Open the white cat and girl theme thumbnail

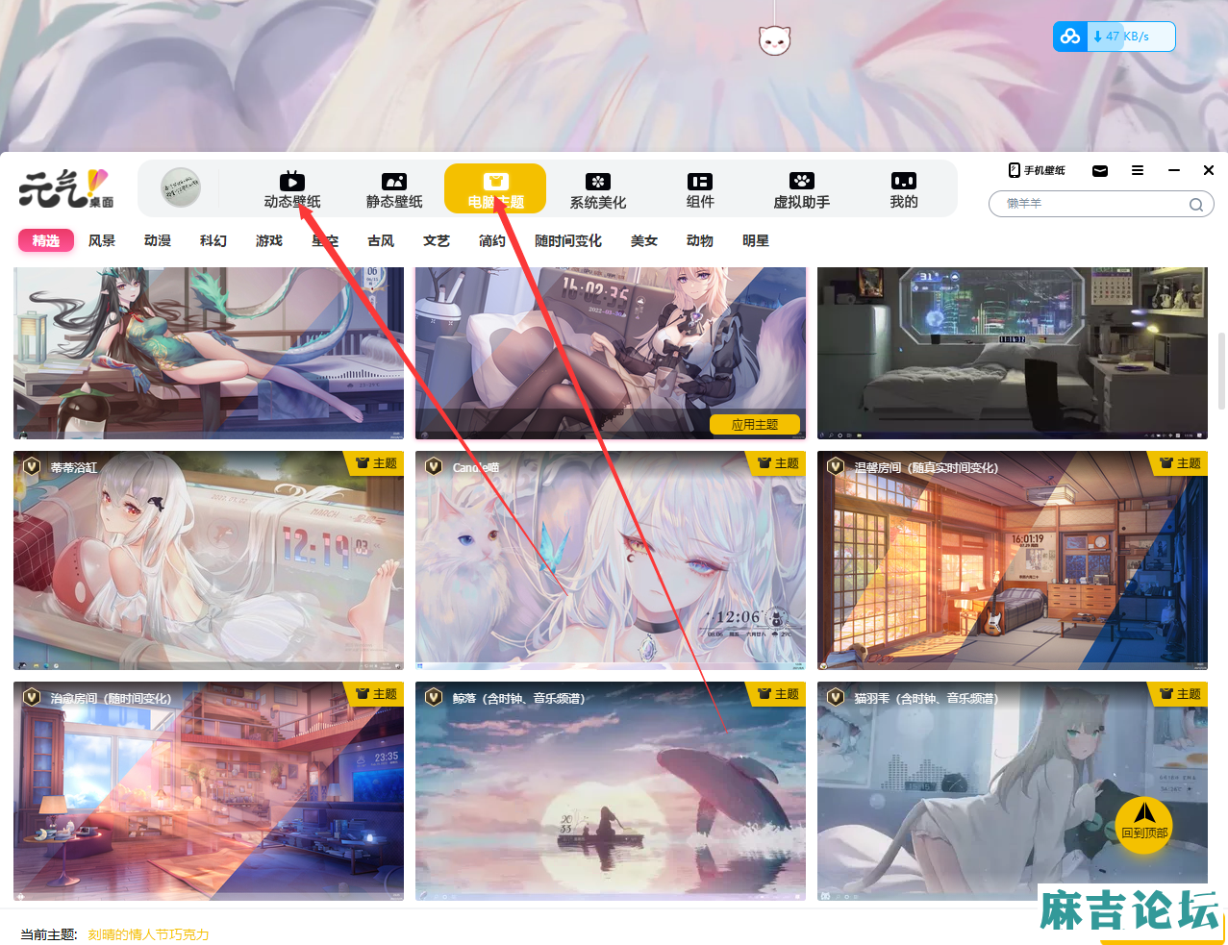coord(611,560)
